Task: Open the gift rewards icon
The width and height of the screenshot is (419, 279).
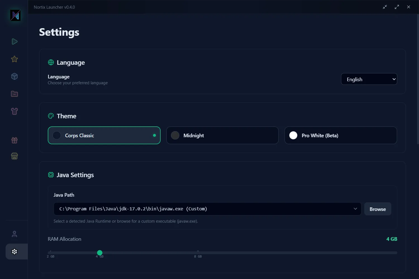Action: [x=15, y=140]
